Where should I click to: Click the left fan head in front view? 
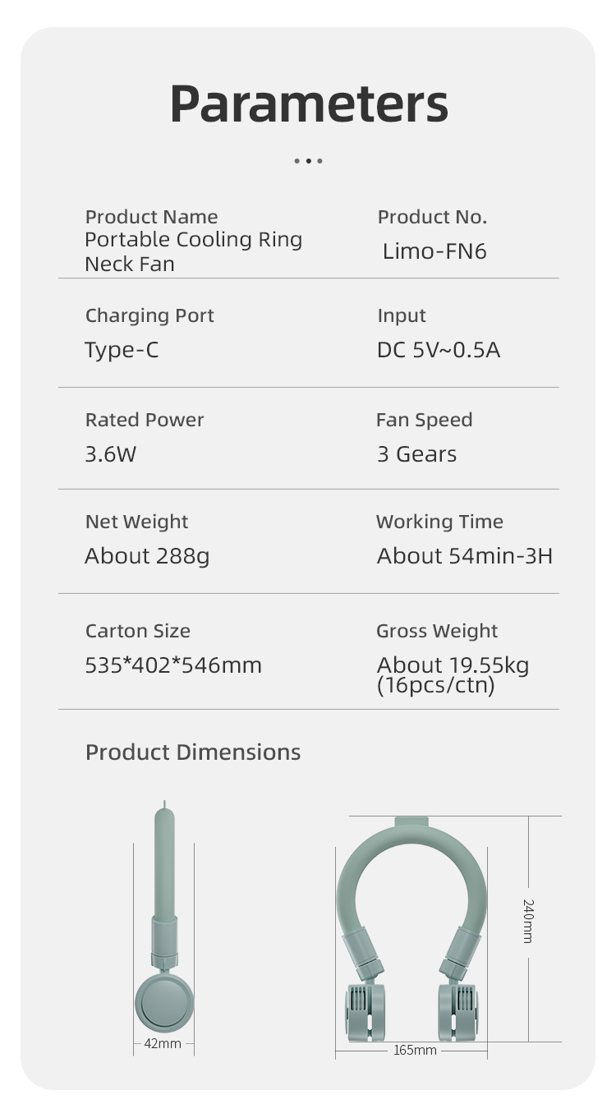365,1011
